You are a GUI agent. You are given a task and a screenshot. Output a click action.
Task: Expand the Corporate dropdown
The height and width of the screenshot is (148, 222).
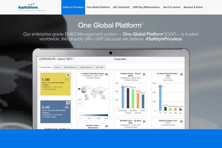[120, 59]
